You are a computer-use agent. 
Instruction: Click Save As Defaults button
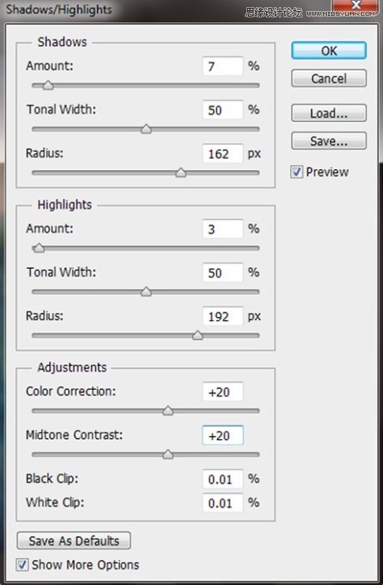[73, 541]
